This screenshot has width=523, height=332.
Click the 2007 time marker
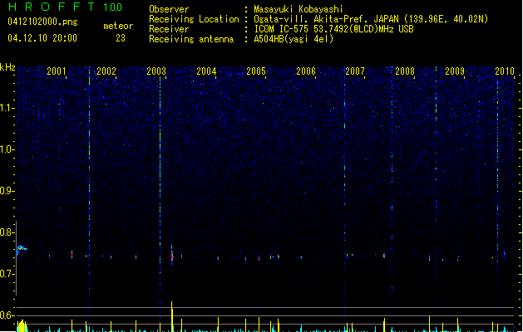coord(355,71)
